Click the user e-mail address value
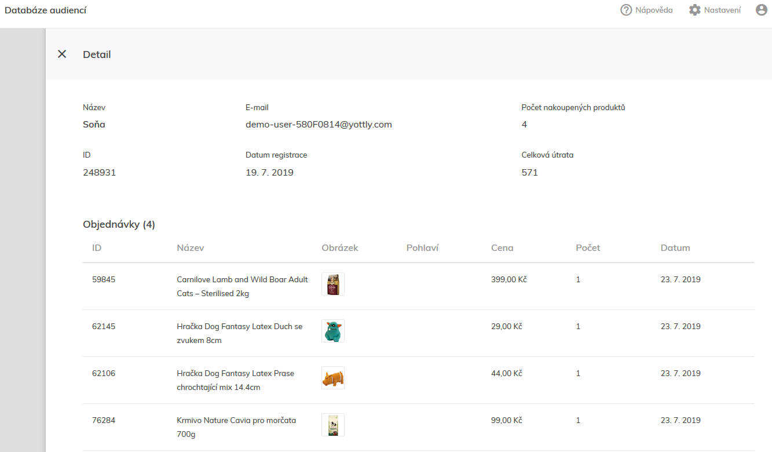The image size is (772, 452). click(319, 124)
